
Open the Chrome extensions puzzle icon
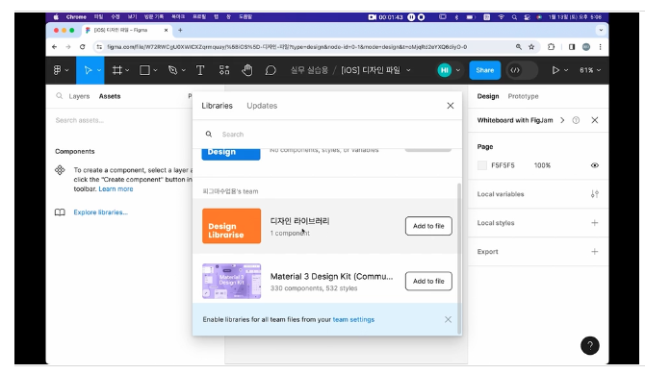[552, 47]
